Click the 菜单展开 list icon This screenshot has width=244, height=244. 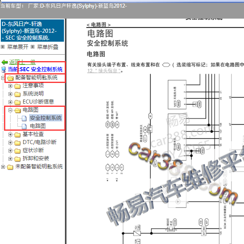point(3,47)
